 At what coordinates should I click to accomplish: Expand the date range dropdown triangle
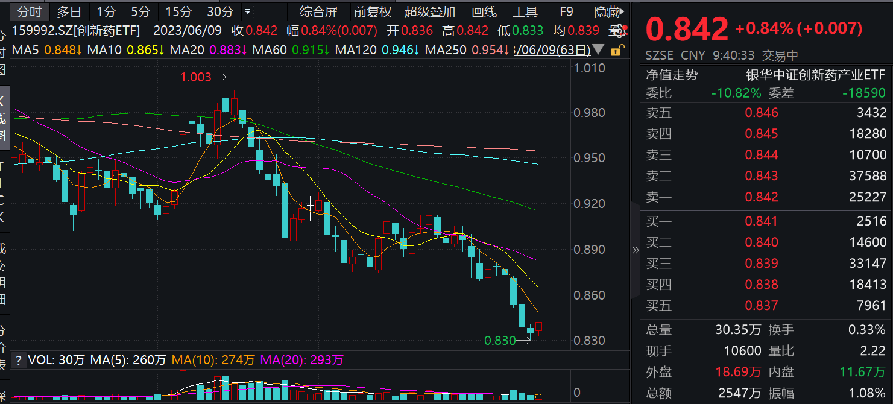pos(598,49)
